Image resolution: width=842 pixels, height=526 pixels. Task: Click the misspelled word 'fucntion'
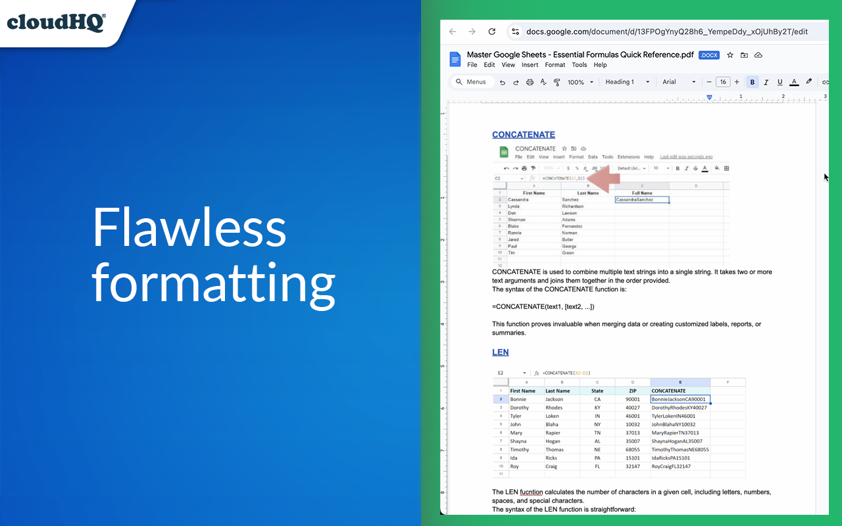pos(532,492)
